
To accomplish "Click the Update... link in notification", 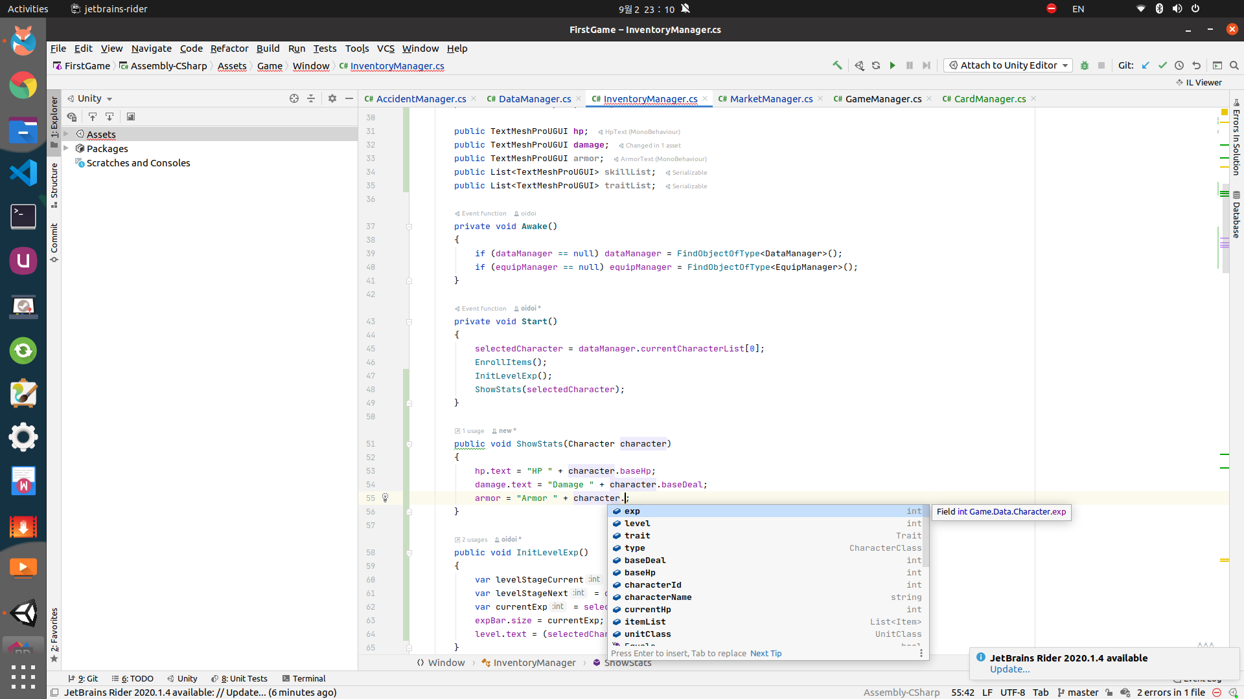I will point(1009,669).
